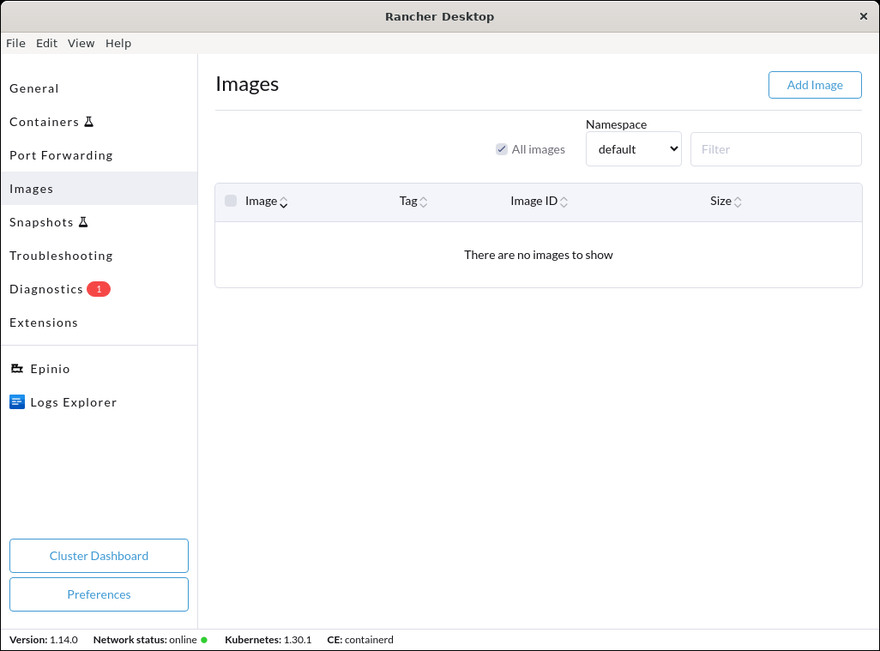Click the Logs Explorer blue icon
Screen dimensions: 880x651
pyautogui.click(x=17, y=401)
